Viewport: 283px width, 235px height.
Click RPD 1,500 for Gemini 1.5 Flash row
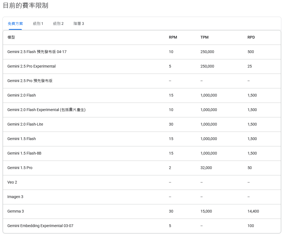click(x=252, y=139)
